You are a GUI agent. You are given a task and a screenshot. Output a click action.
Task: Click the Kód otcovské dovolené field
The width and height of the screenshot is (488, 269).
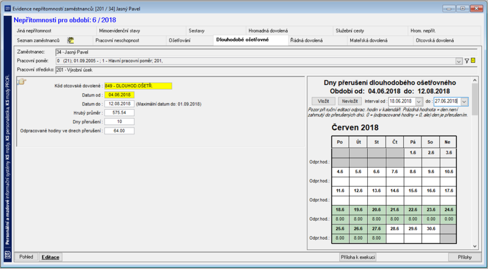point(138,86)
